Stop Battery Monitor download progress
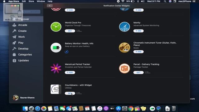Screen dimensions: 199x112 coord(67,52)
